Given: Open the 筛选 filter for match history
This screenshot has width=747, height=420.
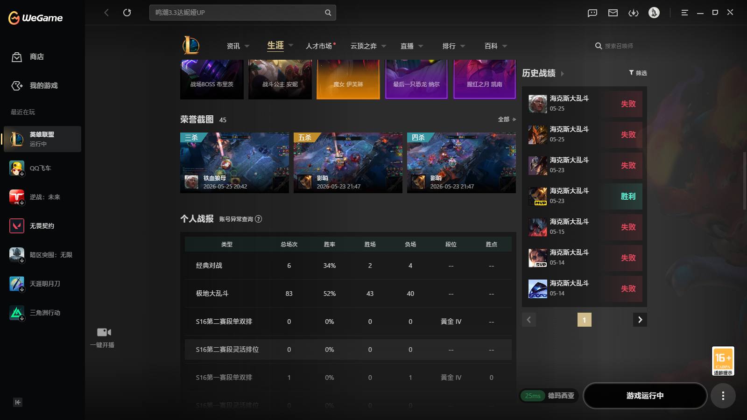Looking at the screenshot, I should [638, 73].
